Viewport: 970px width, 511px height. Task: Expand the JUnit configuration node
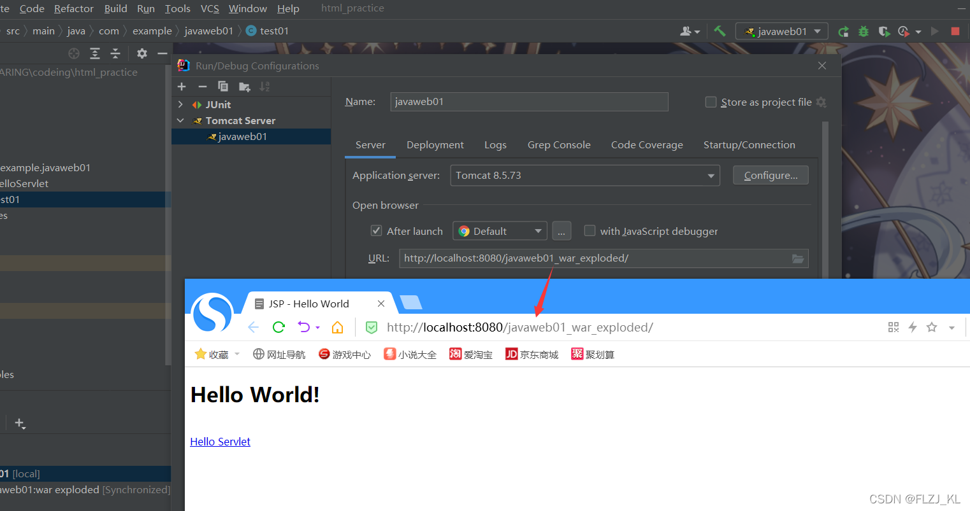click(180, 104)
